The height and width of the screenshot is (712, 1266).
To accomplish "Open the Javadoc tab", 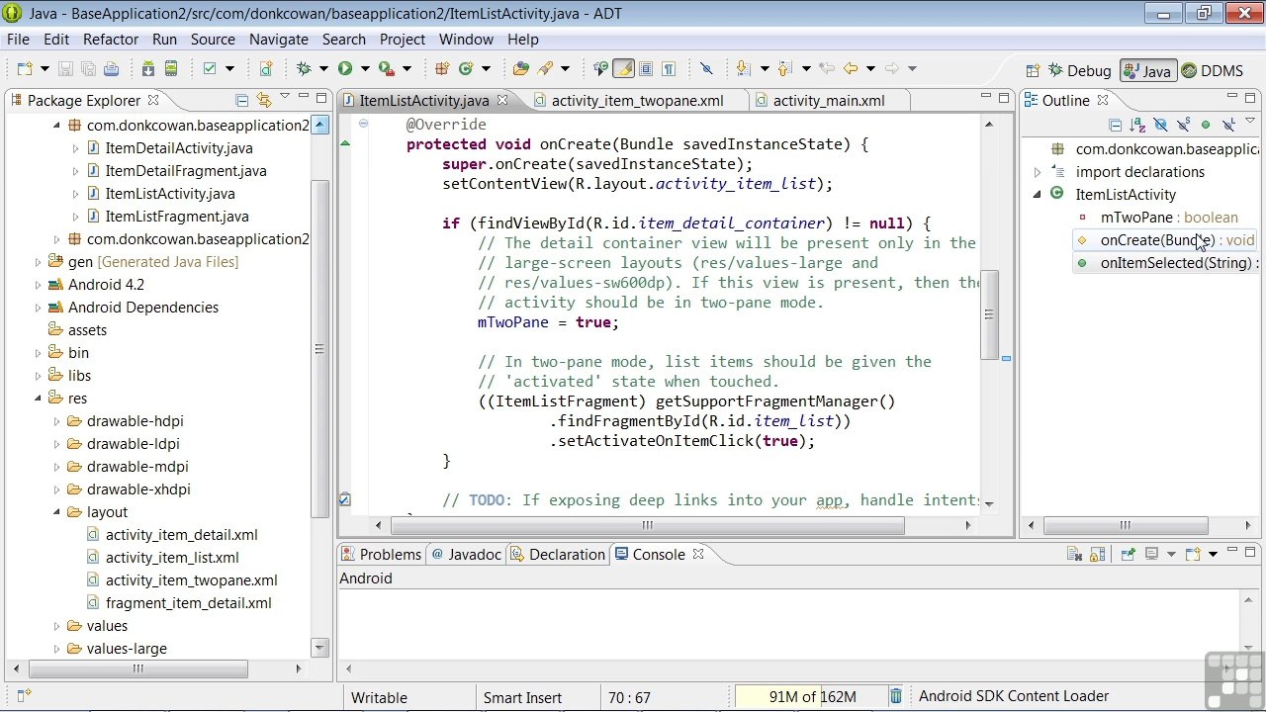I will pyautogui.click(x=466, y=555).
